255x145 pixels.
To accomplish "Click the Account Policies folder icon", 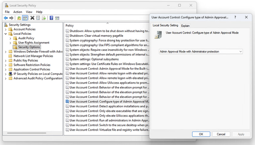I will (x=10, y=29).
